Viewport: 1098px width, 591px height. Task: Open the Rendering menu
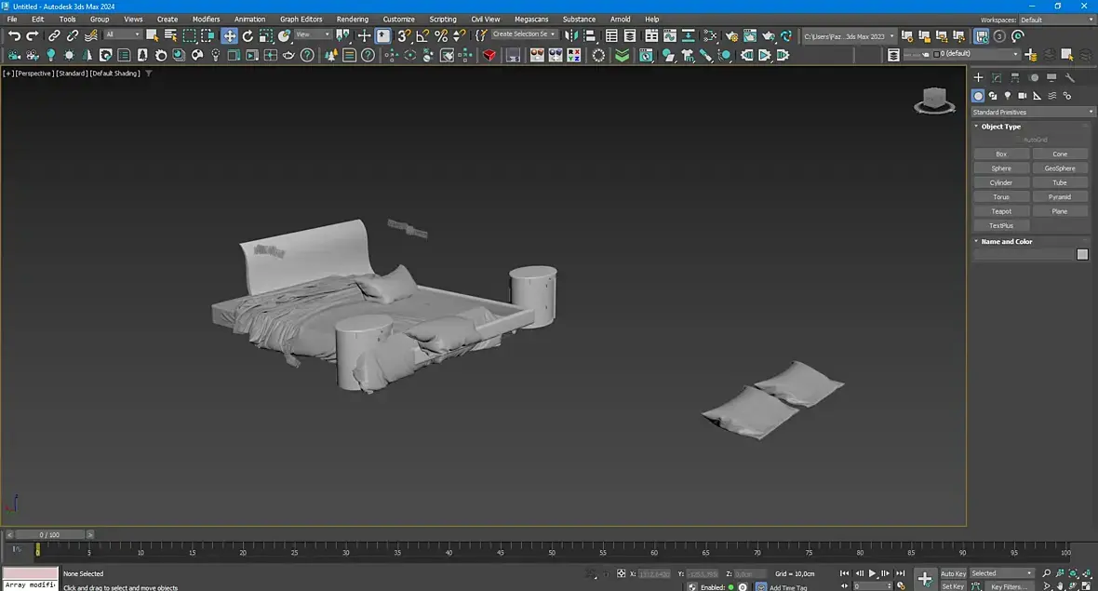tap(352, 19)
